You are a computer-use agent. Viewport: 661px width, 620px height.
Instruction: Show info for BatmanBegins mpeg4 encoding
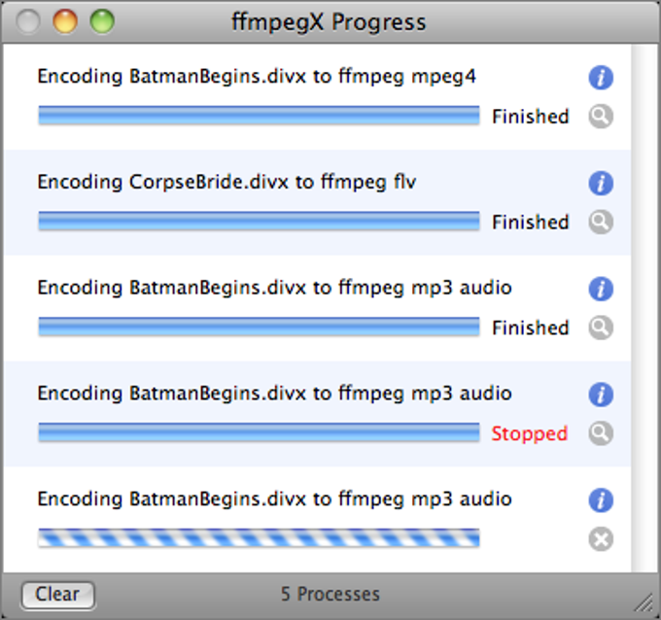tap(601, 78)
